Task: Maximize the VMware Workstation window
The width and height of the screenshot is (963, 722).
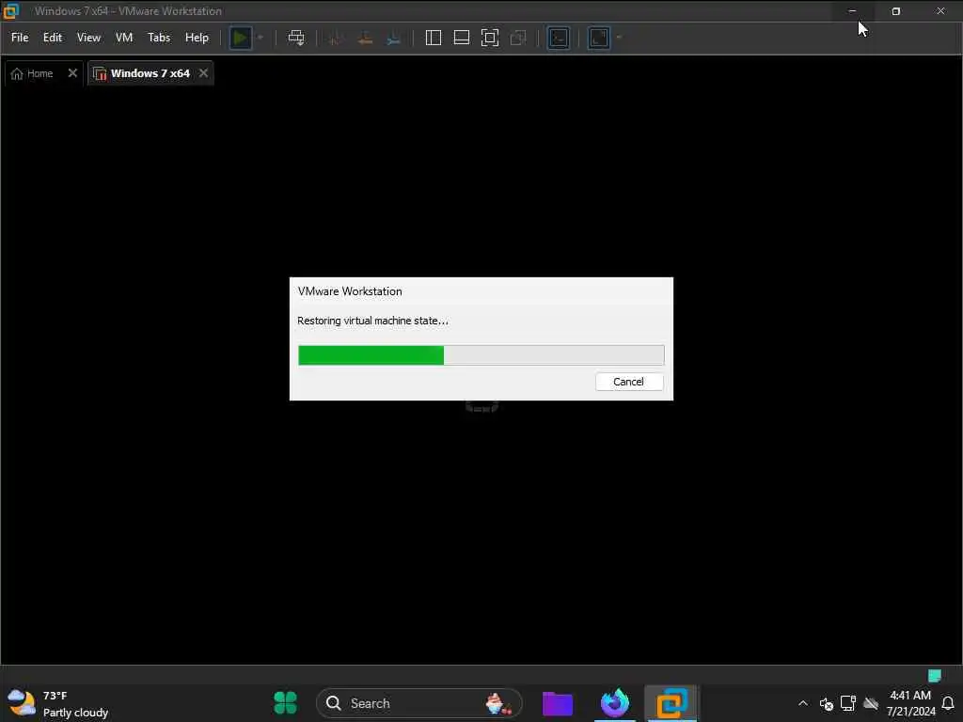Action: [896, 11]
